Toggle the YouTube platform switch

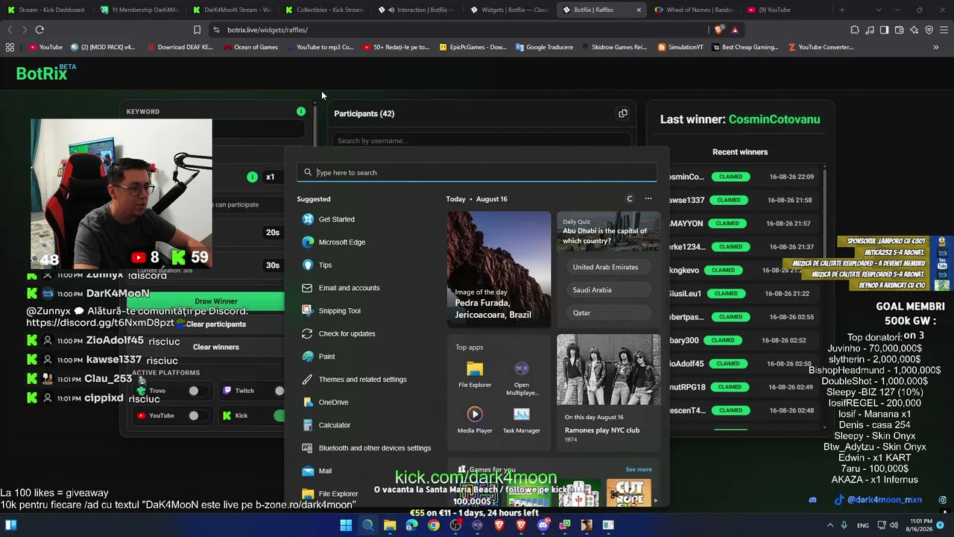tap(198, 415)
